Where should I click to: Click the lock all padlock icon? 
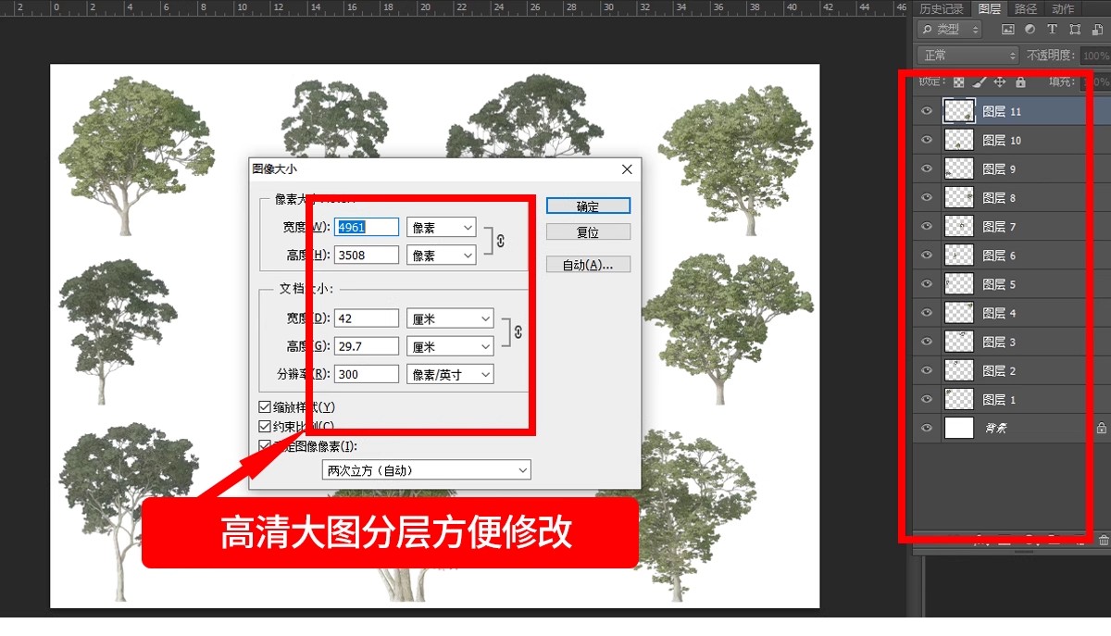1020,81
